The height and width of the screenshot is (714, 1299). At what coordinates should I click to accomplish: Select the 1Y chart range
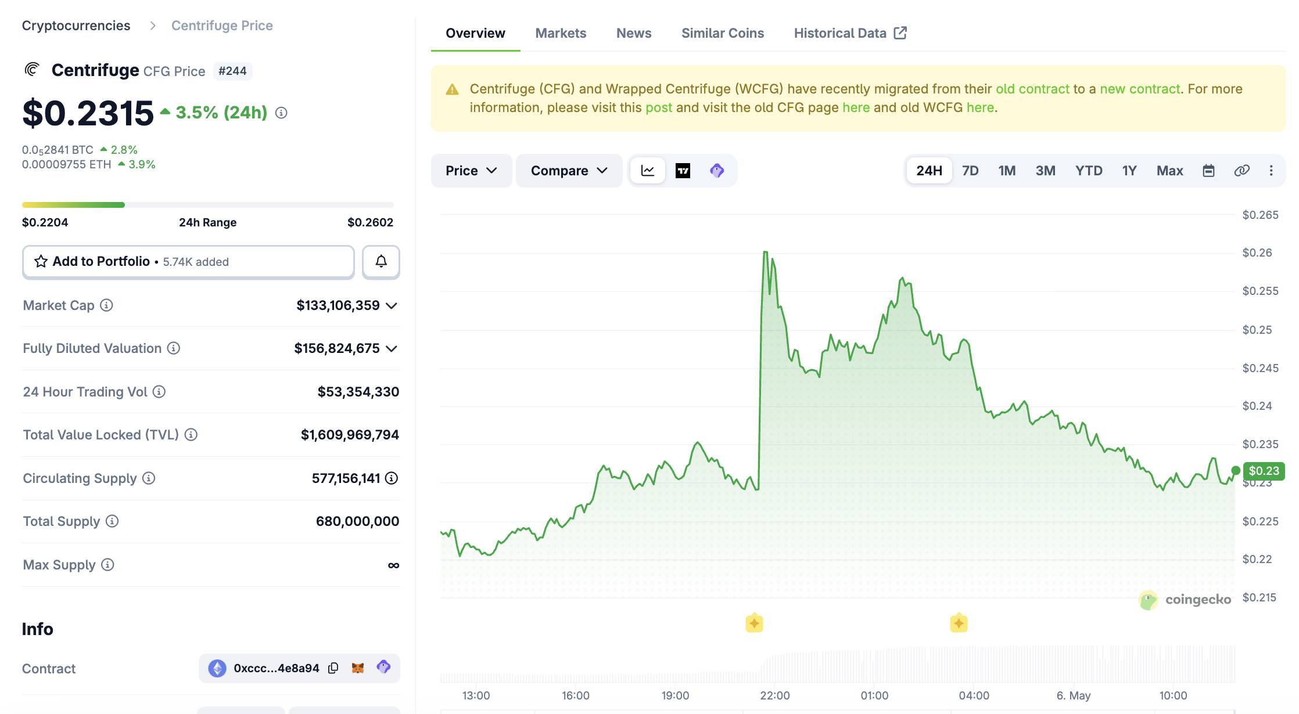(1129, 171)
